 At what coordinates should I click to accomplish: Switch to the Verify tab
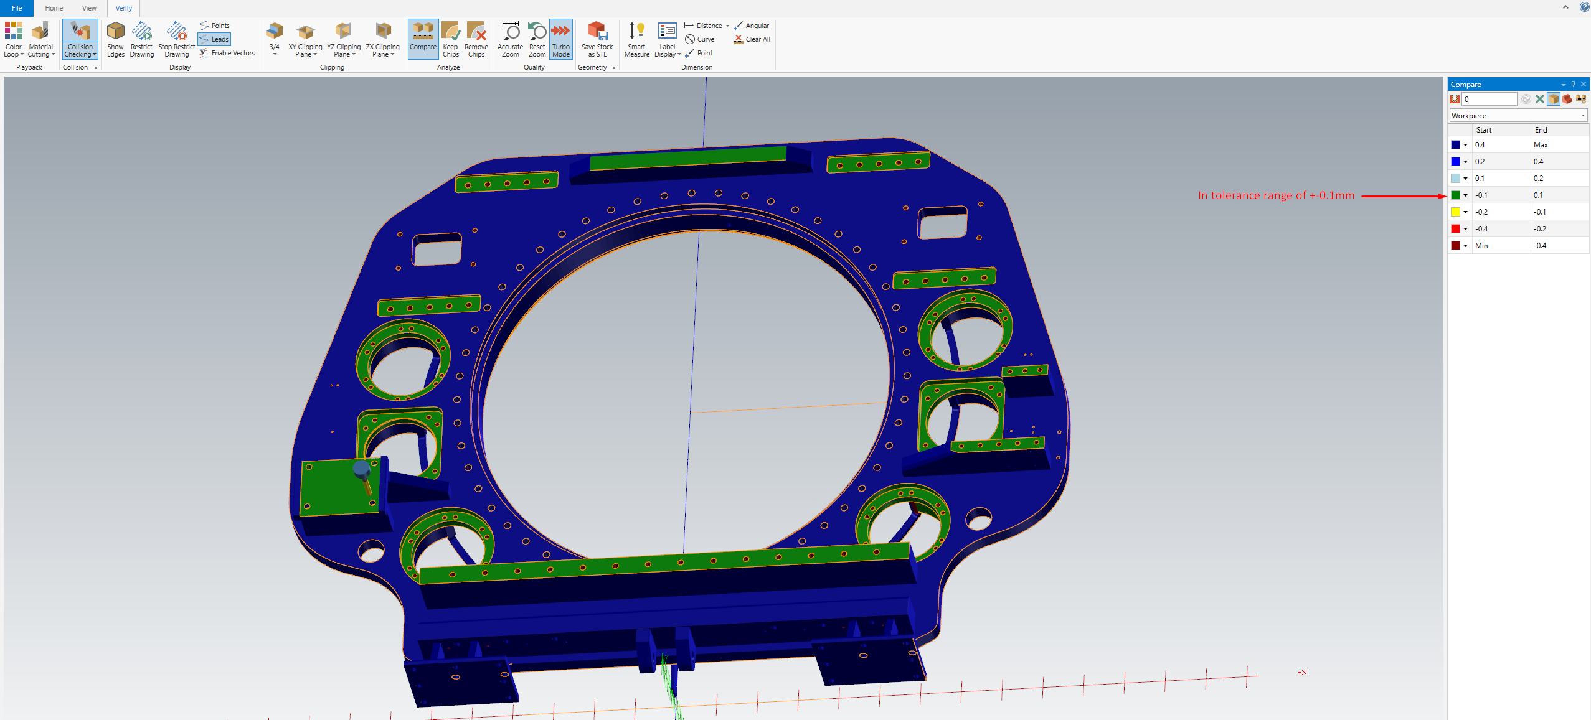pos(124,8)
